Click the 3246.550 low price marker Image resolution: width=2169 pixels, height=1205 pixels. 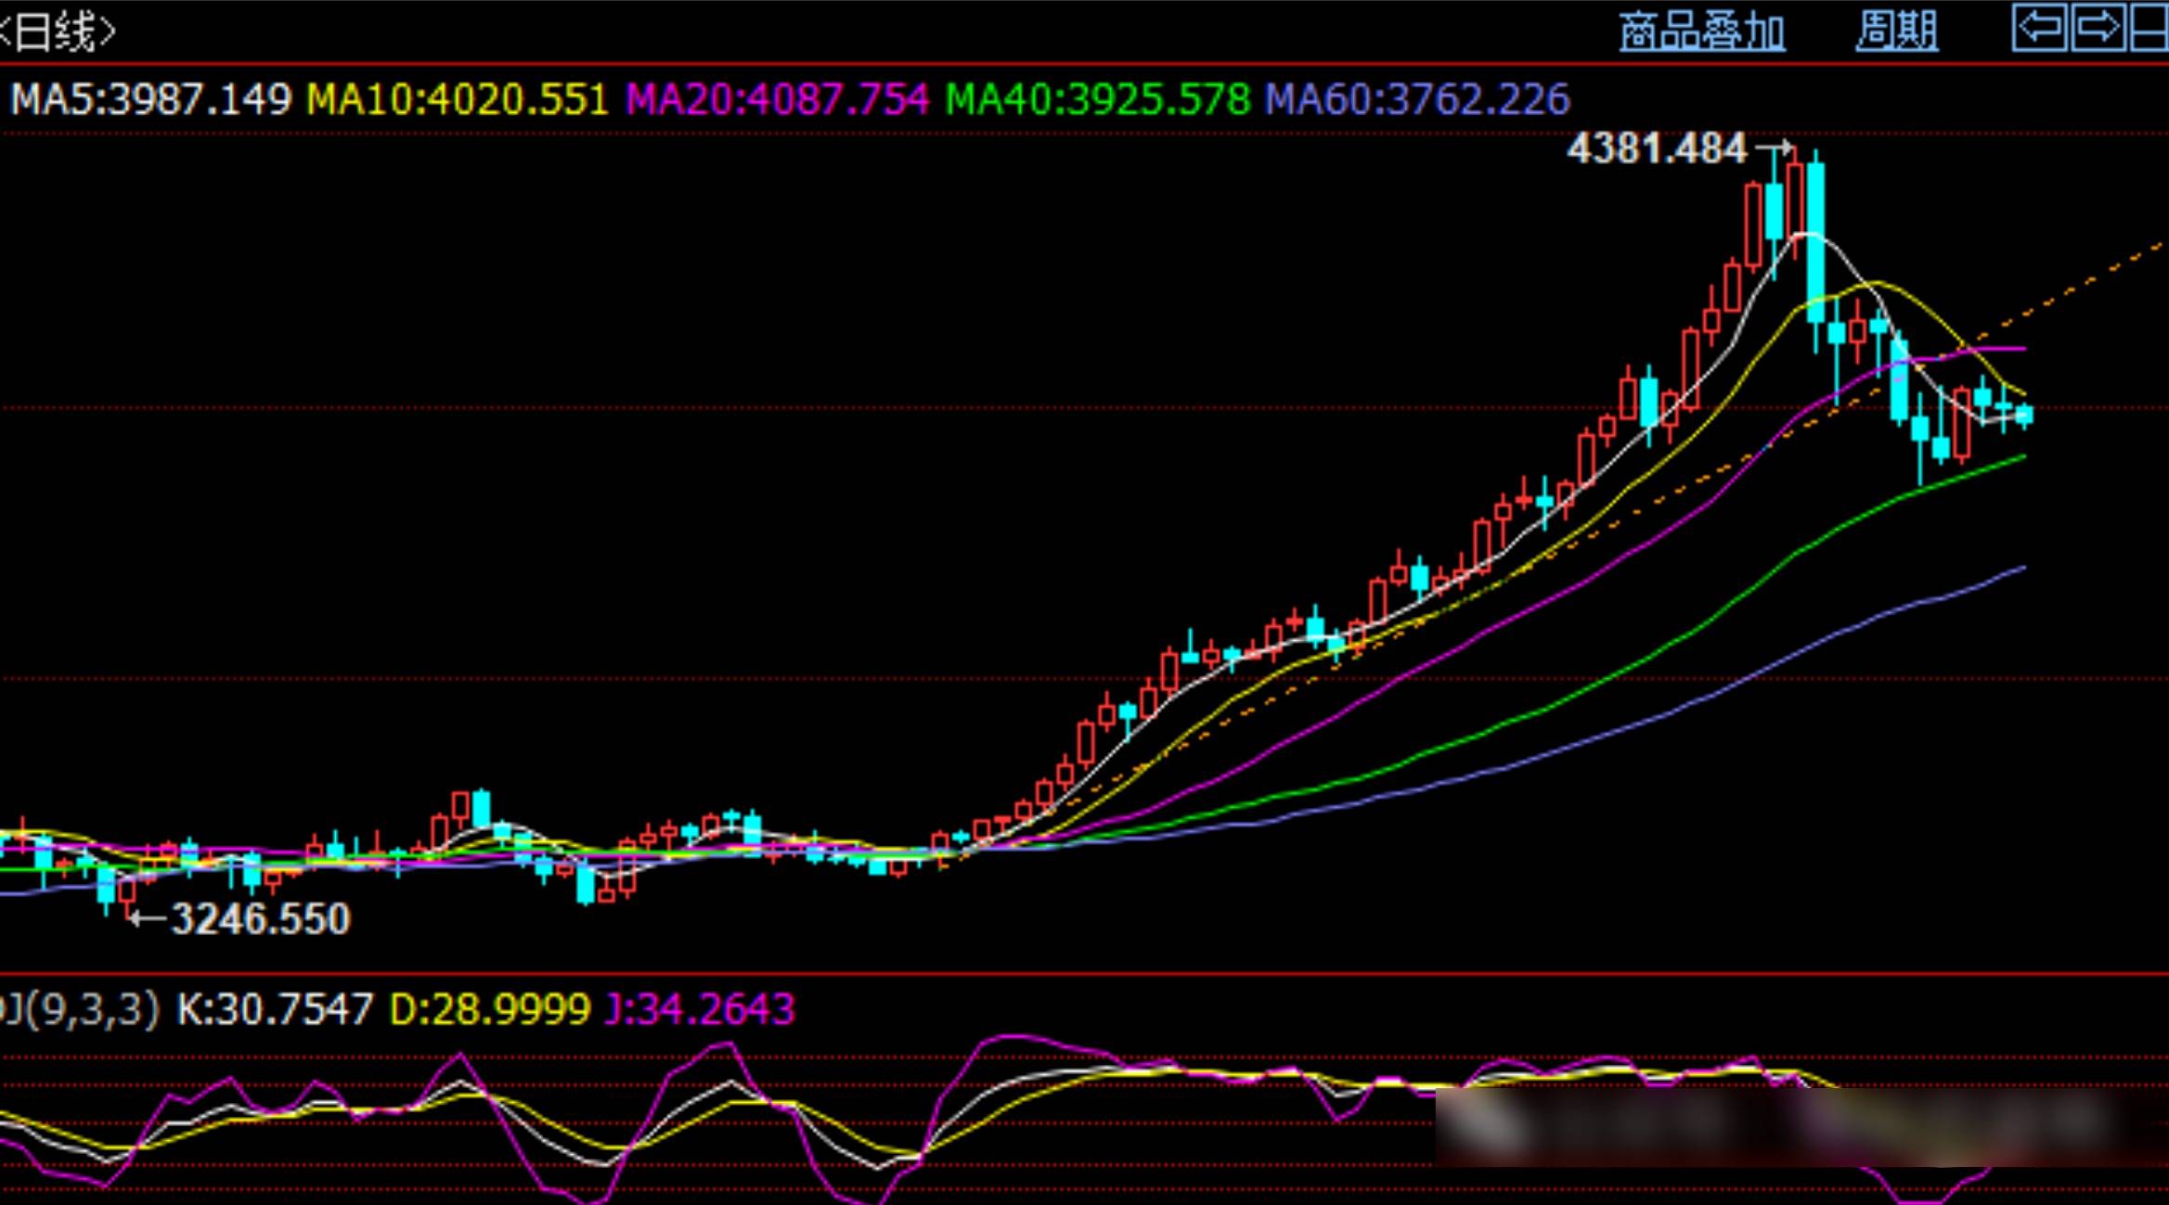coord(261,919)
